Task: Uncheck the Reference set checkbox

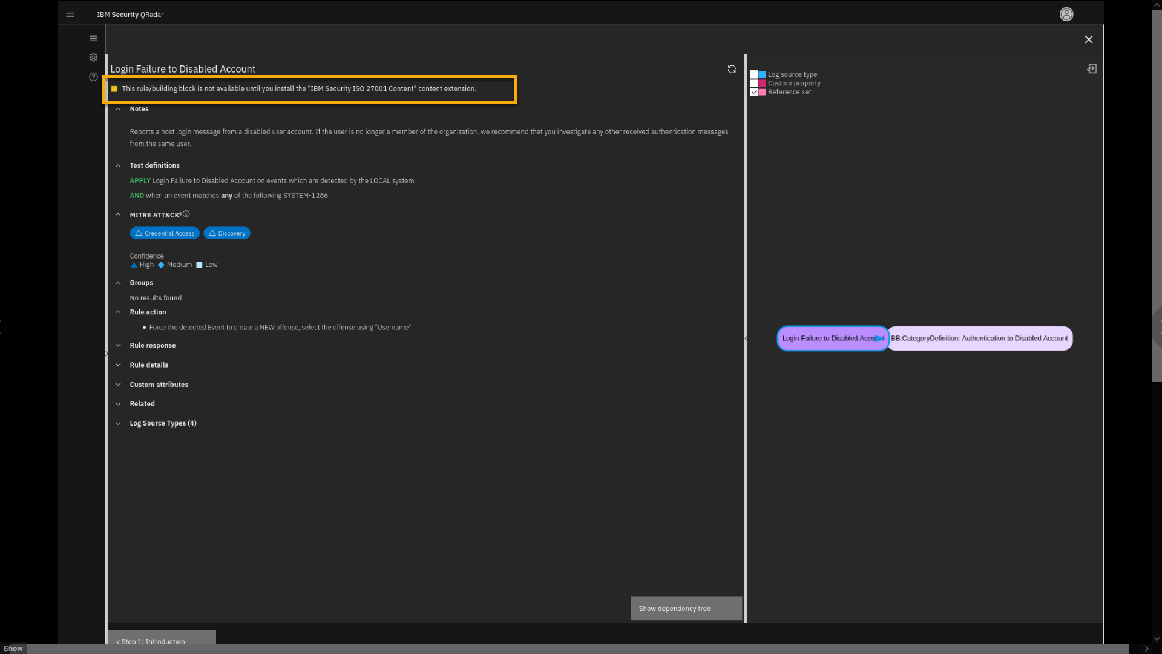Action: click(753, 92)
